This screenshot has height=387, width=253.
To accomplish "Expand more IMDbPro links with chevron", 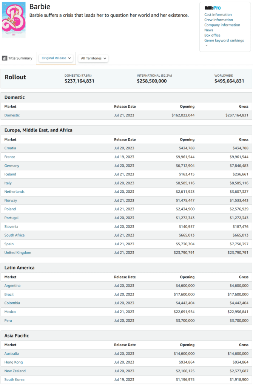I will [206, 45].
